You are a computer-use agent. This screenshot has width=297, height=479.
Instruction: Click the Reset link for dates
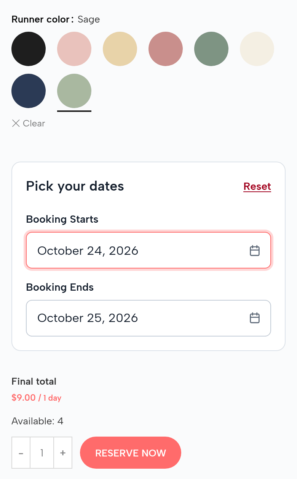257,186
